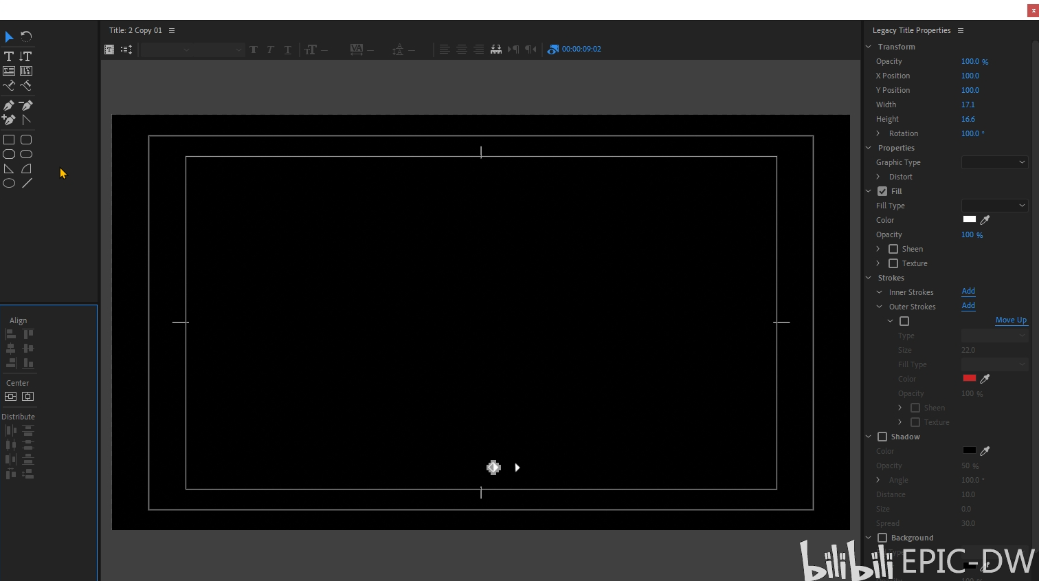Pick outer stroke color with eyedropper
Screen dimensions: 1039x581
(985, 379)
